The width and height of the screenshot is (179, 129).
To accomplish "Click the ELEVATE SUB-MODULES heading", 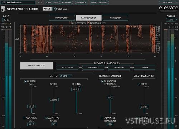I will 107,63.
